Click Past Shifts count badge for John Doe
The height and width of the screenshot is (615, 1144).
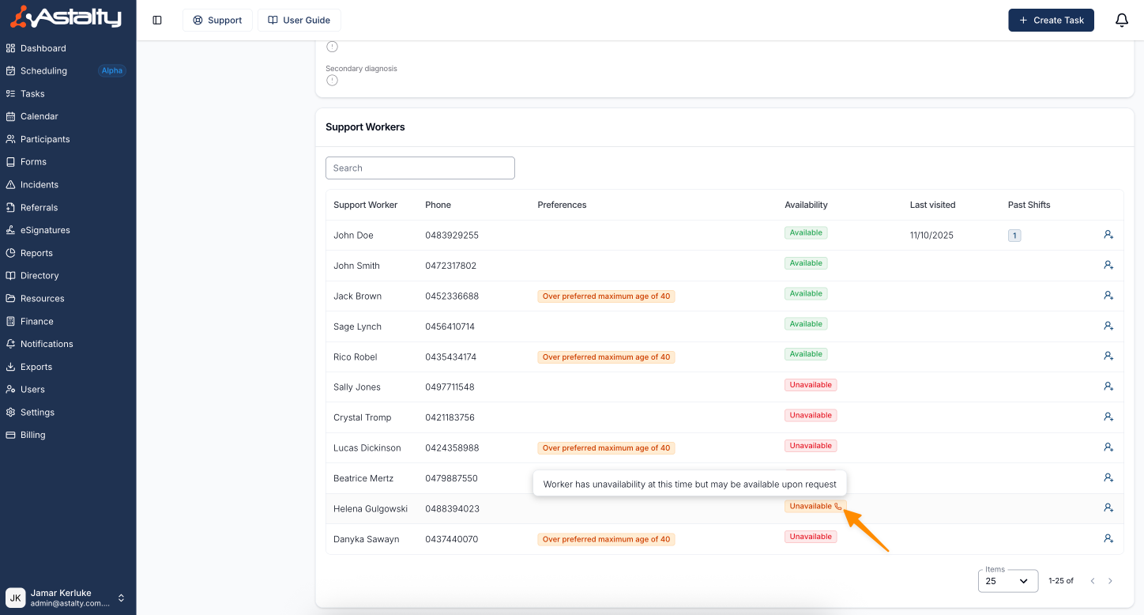pos(1014,236)
